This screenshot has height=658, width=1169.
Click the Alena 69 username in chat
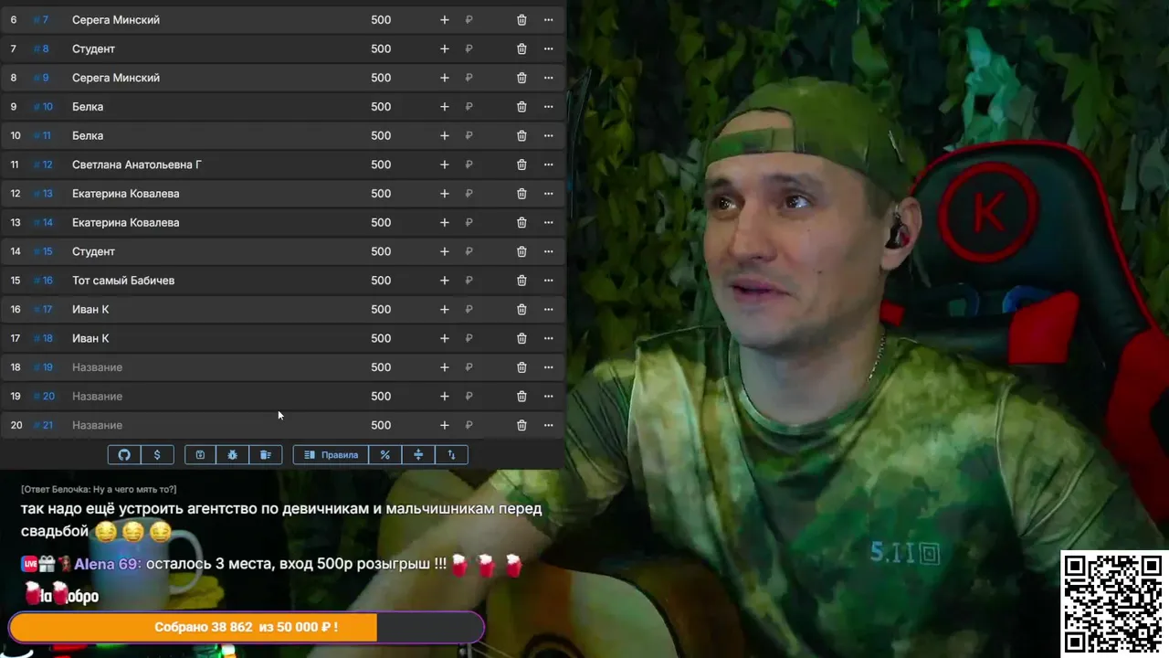(x=108, y=564)
